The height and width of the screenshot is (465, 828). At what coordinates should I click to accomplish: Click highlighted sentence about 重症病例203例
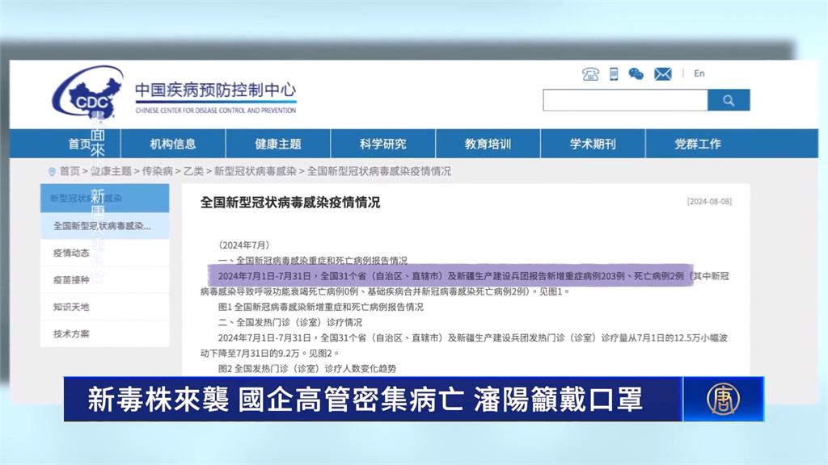(450, 276)
